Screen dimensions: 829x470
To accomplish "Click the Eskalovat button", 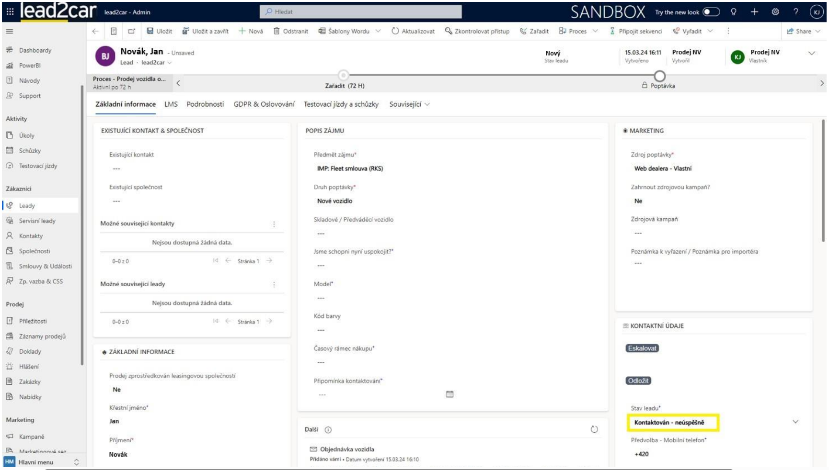I will click(x=642, y=348).
